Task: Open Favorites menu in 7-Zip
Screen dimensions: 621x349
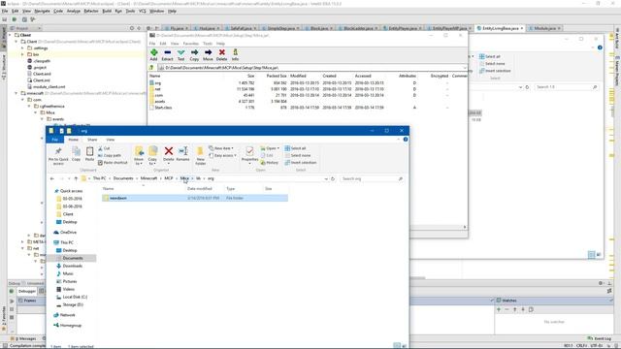Action: pyautogui.click(x=190, y=44)
